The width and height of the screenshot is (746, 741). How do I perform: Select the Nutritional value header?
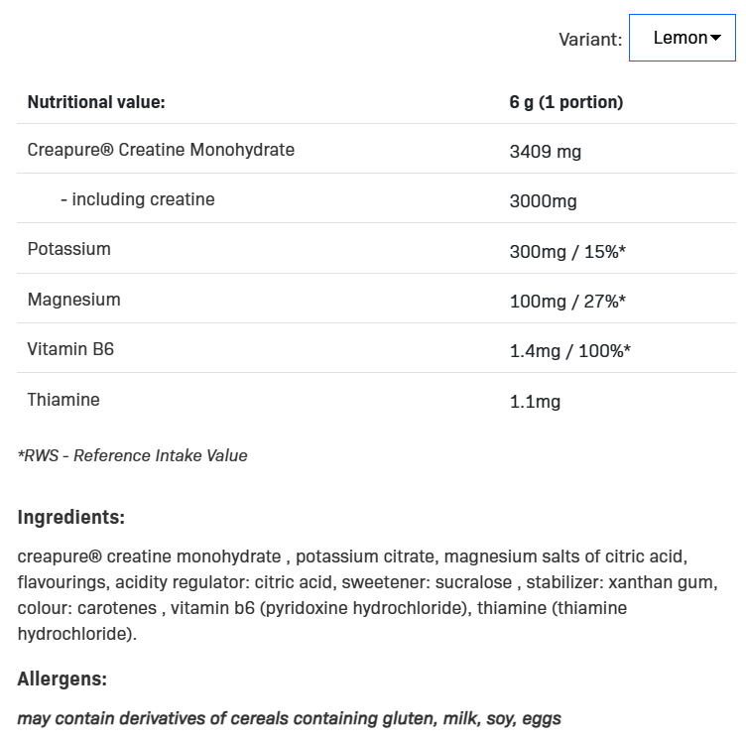pyautogui.click(x=96, y=102)
